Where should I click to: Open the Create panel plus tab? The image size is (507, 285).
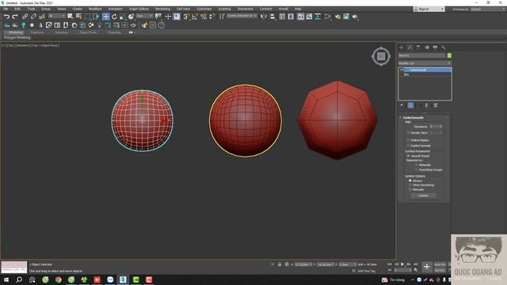click(x=402, y=47)
